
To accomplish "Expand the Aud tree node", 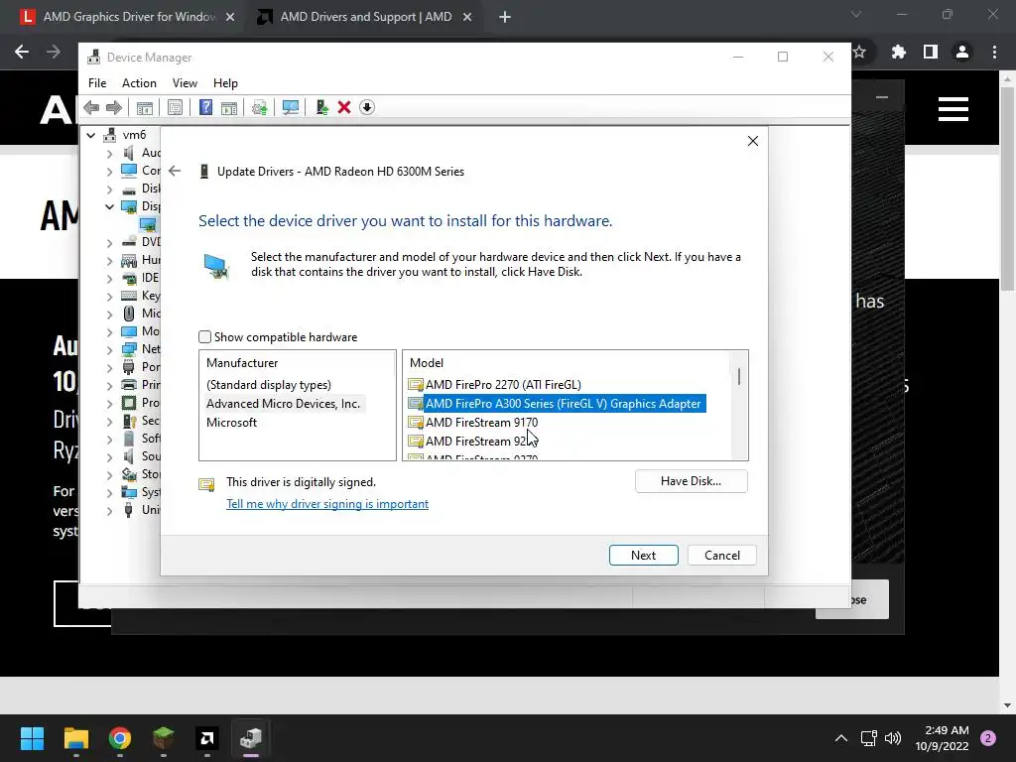I will (x=109, y=153).
